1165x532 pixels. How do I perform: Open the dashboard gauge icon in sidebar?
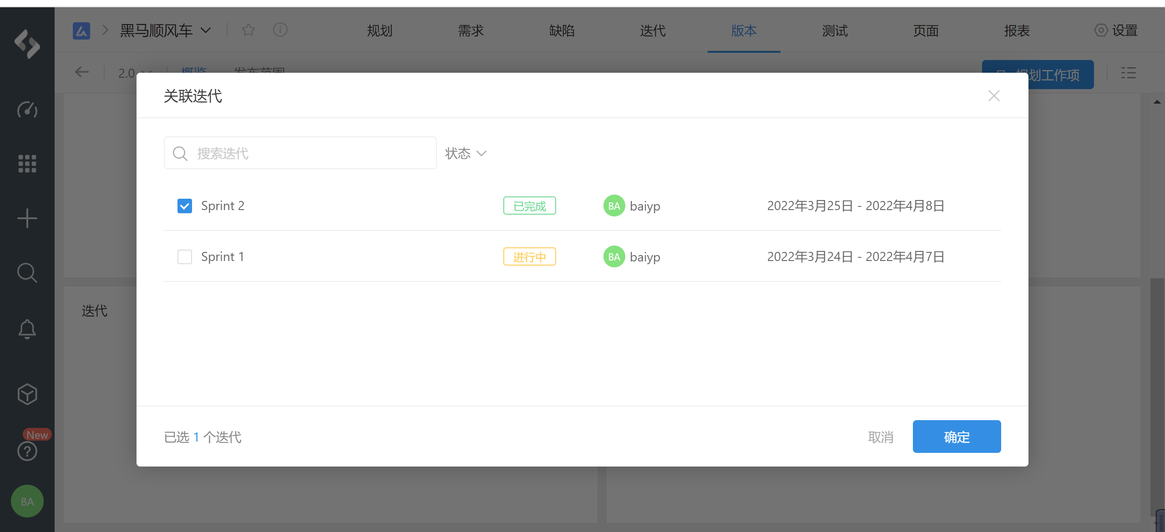(27, 110)
